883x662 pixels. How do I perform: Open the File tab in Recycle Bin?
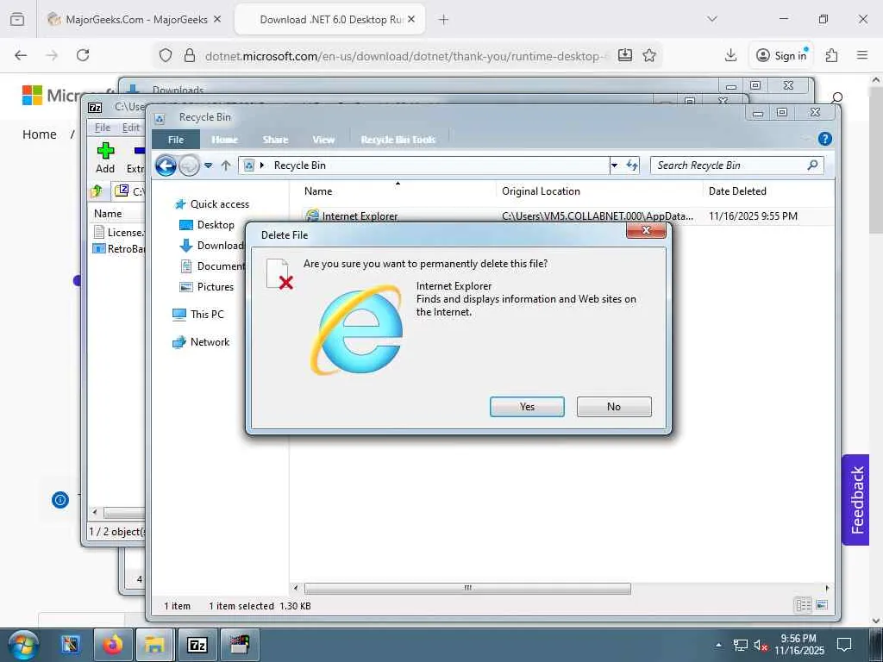tap(176, 139)
